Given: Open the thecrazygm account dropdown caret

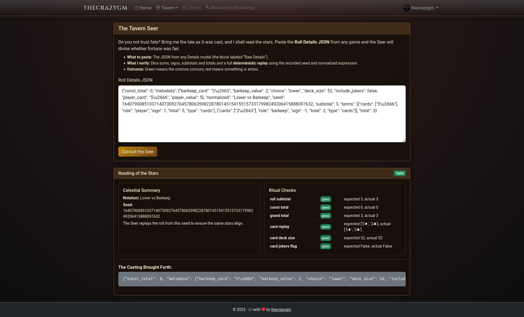Looking at the screenshot, I should point(437,8).
